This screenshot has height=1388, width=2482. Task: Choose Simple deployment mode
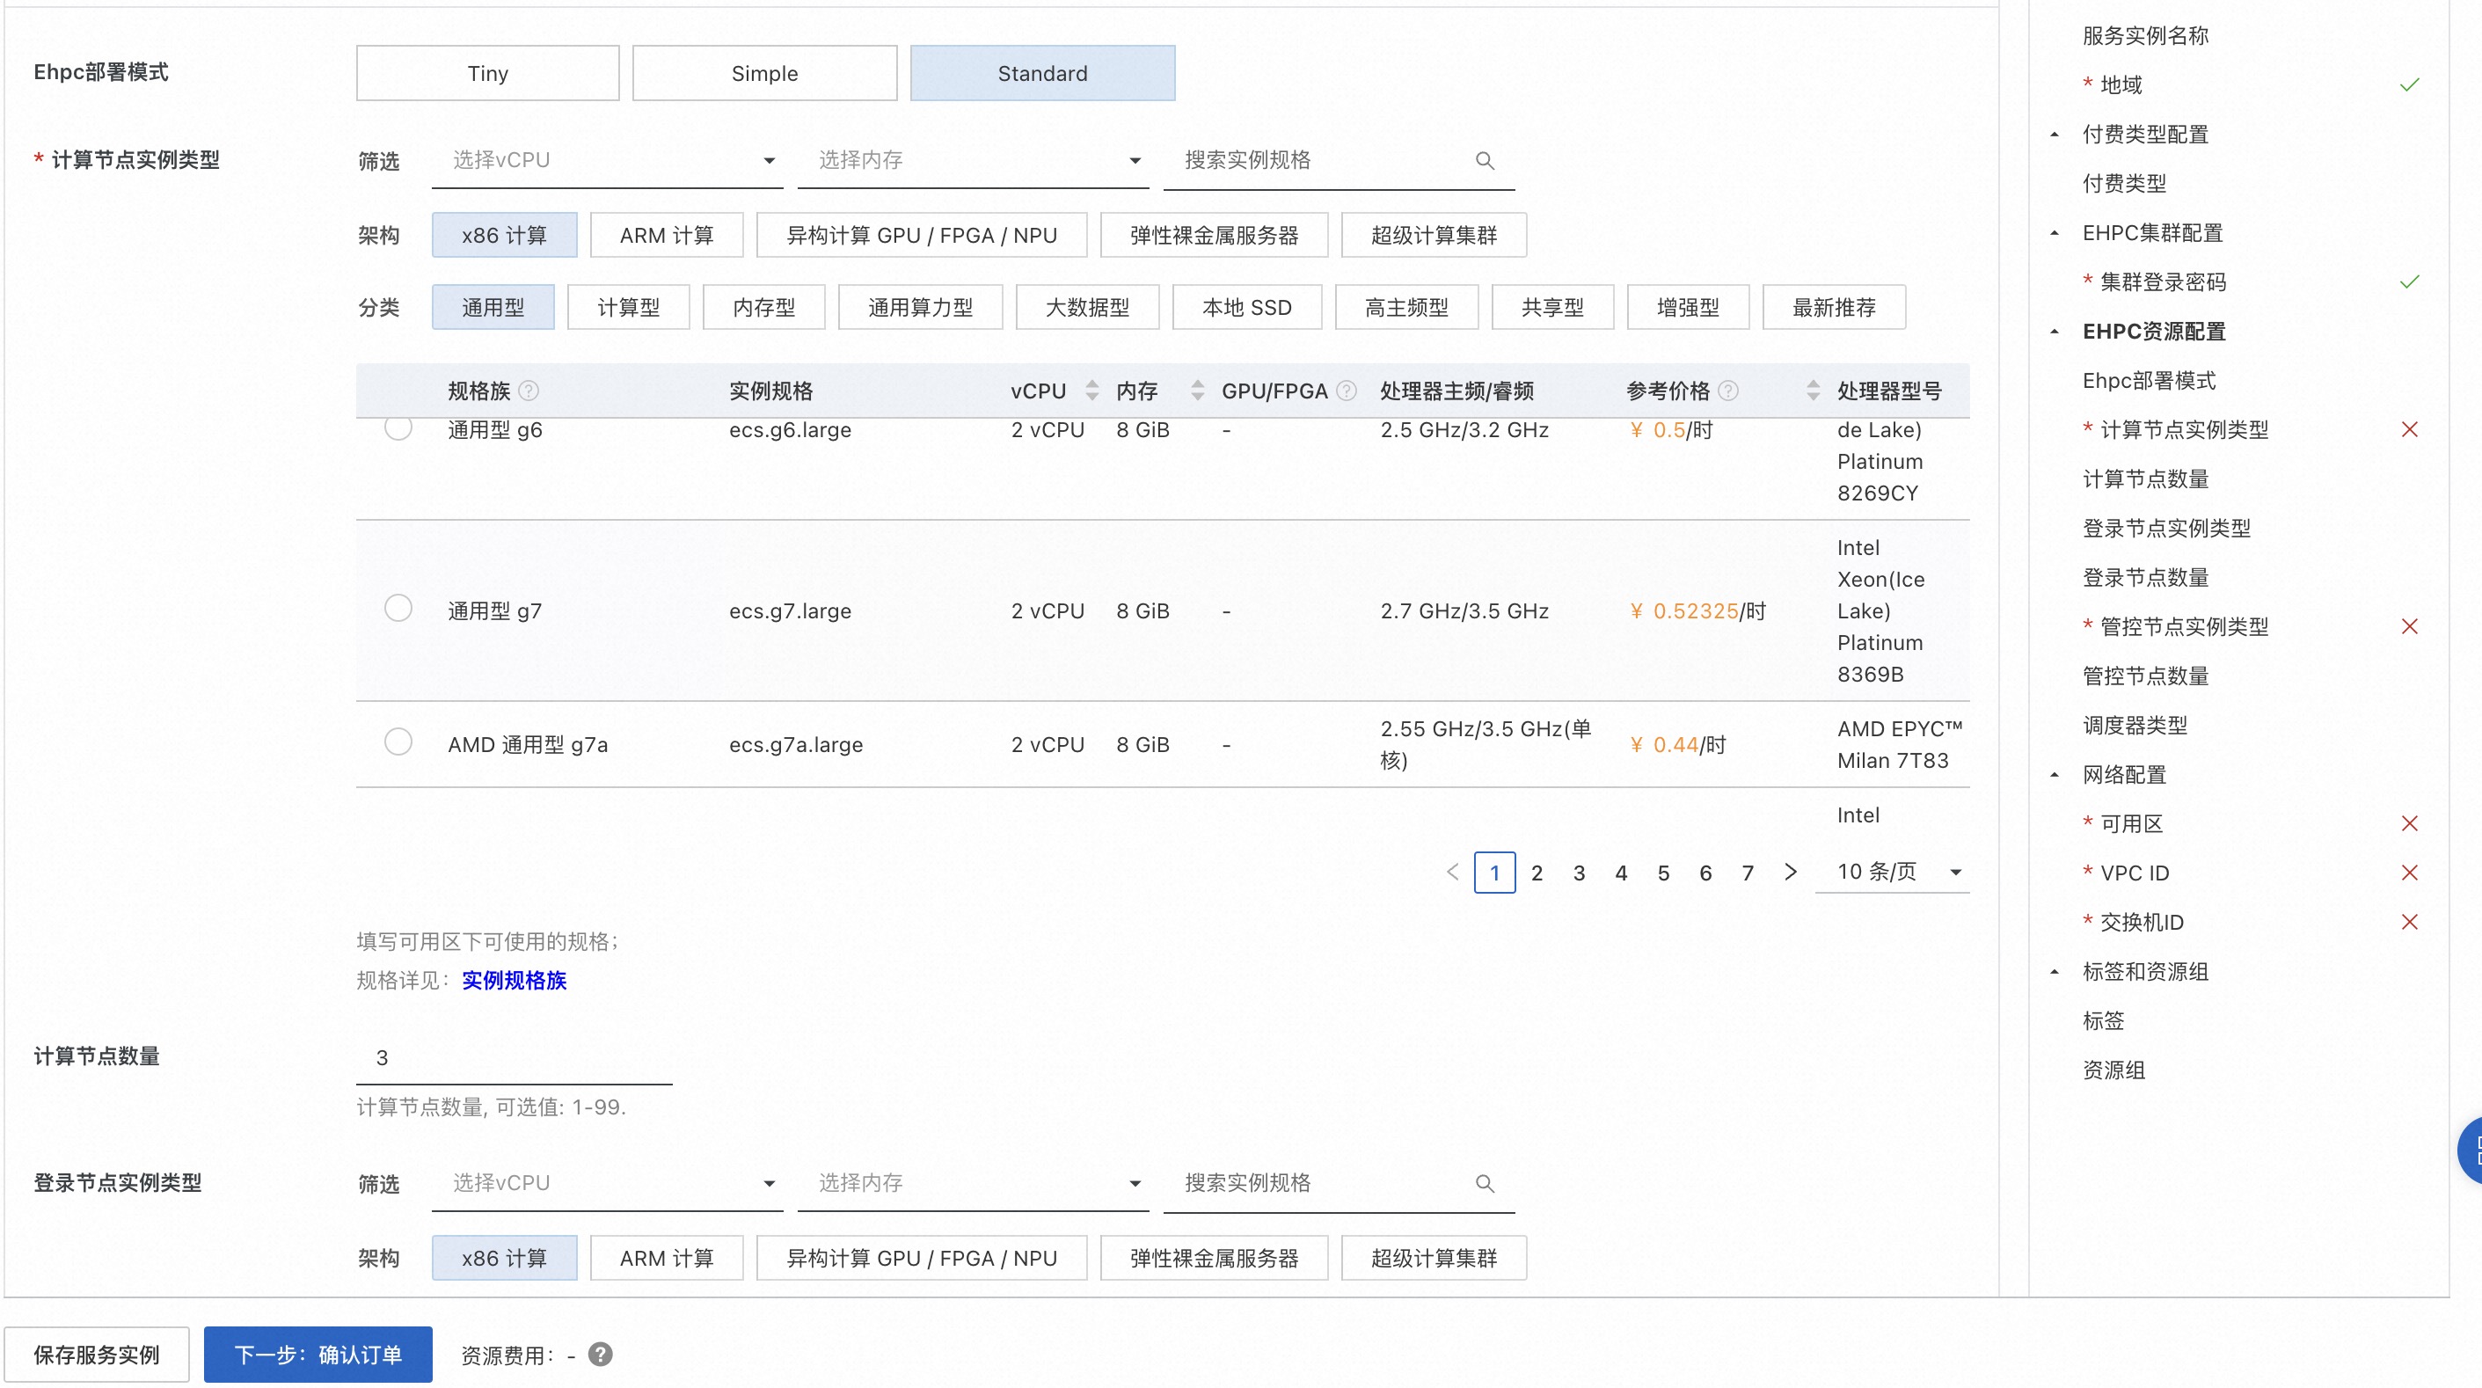(764, 73)
